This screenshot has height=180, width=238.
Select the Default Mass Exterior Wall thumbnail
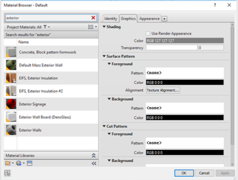tap(11, 65)
